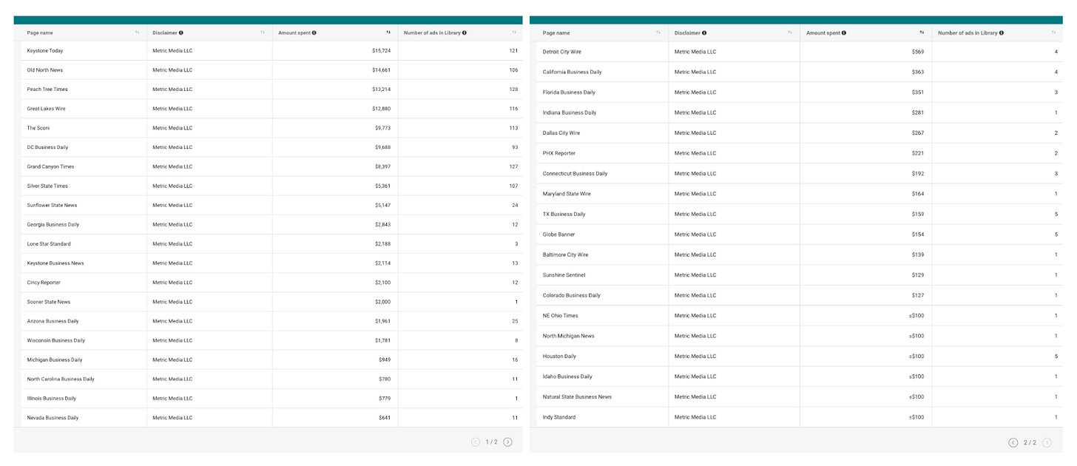Image resolution: width=1077 pixels, height=466 pixels.
Task: Sort right table by Page name
Action: [x=658, y=33]
